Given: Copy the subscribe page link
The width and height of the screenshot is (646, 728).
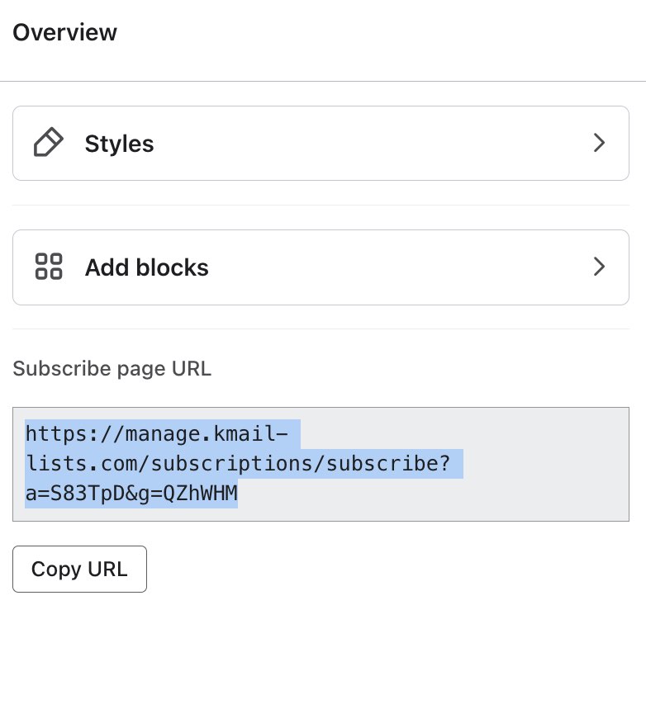Looking at the screenshot, I should 79,569.
